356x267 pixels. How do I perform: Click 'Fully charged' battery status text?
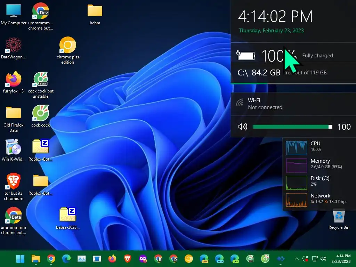click(x=317, y=56)
